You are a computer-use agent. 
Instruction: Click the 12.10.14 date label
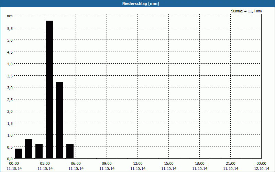(x=262, y=169)
